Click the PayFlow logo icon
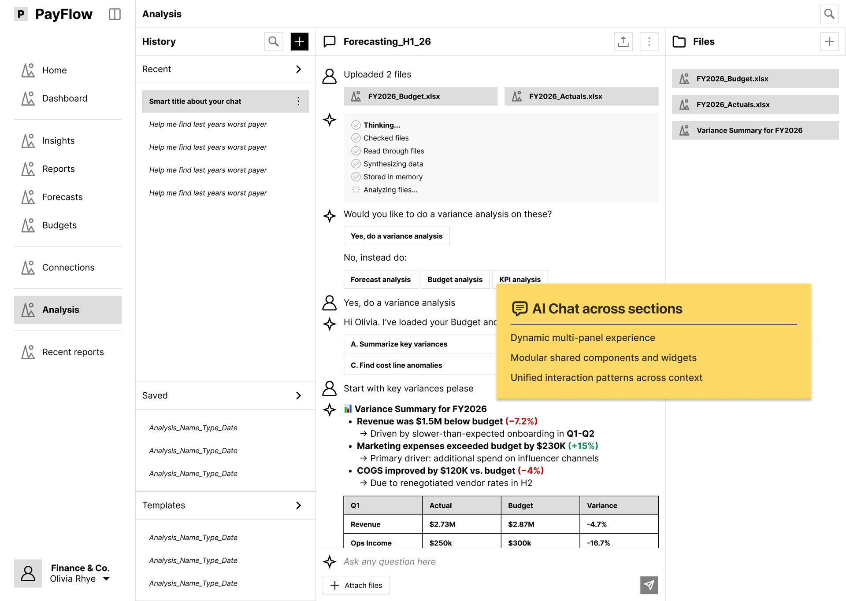 21,14
